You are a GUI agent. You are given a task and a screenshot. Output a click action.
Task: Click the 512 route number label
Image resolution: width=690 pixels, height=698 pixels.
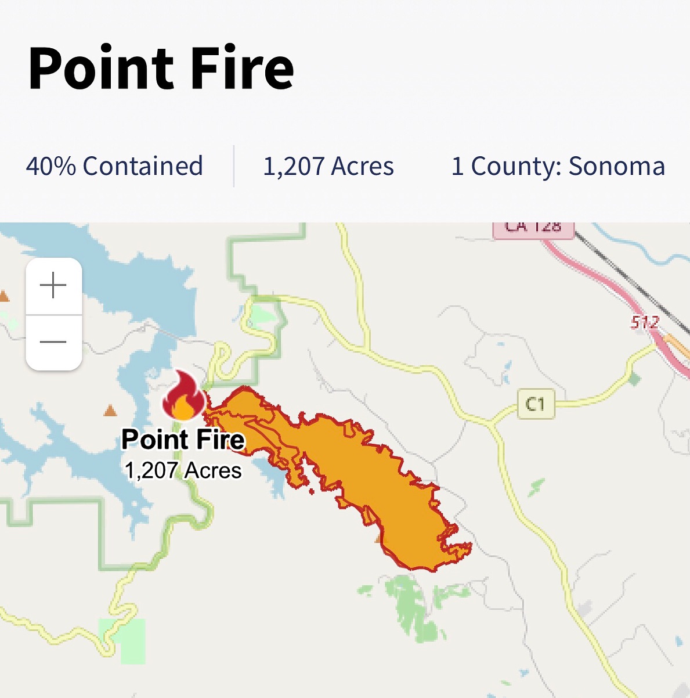click(645, 322)
